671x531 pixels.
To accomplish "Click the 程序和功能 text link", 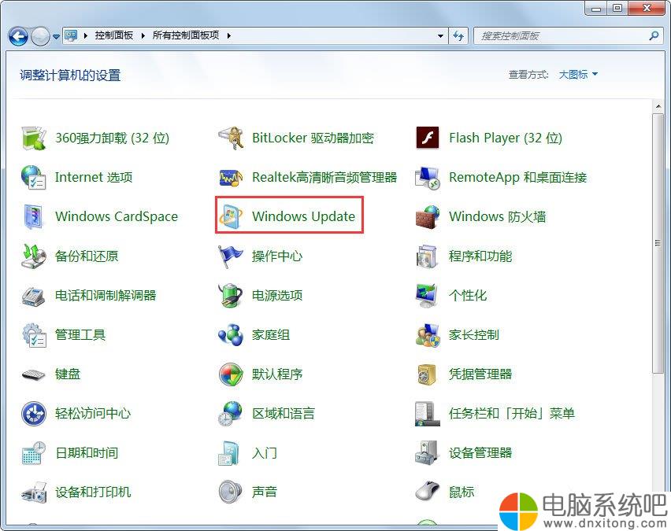I will pos(480,256).
